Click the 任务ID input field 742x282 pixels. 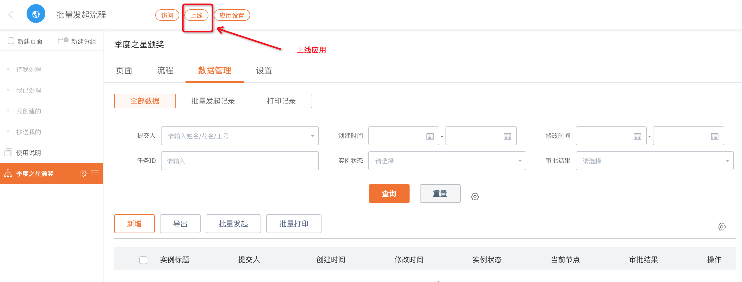click(240, 161)
